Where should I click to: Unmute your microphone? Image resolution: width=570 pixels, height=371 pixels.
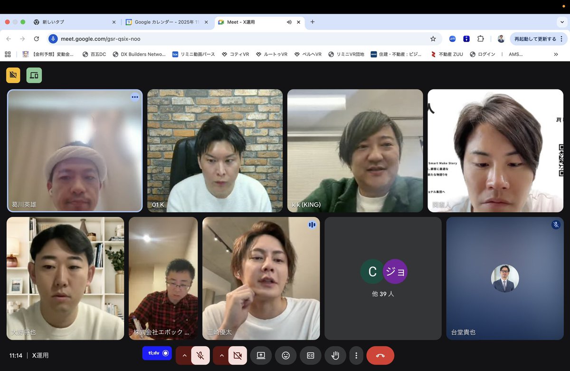point(200,355)
